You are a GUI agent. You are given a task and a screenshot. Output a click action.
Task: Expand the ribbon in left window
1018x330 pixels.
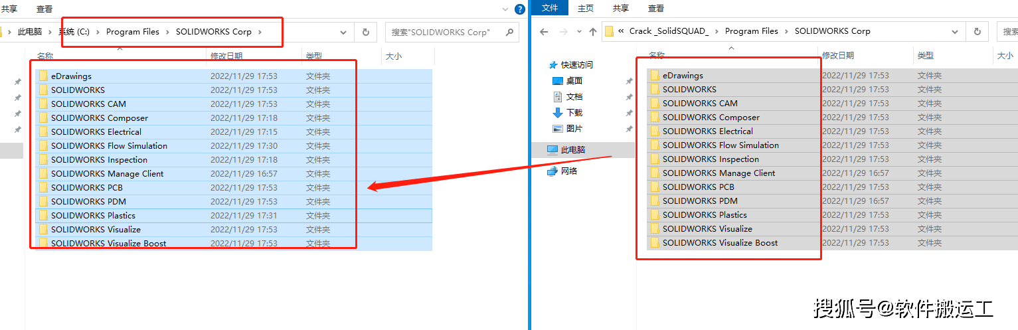click(x=504, y=9)
